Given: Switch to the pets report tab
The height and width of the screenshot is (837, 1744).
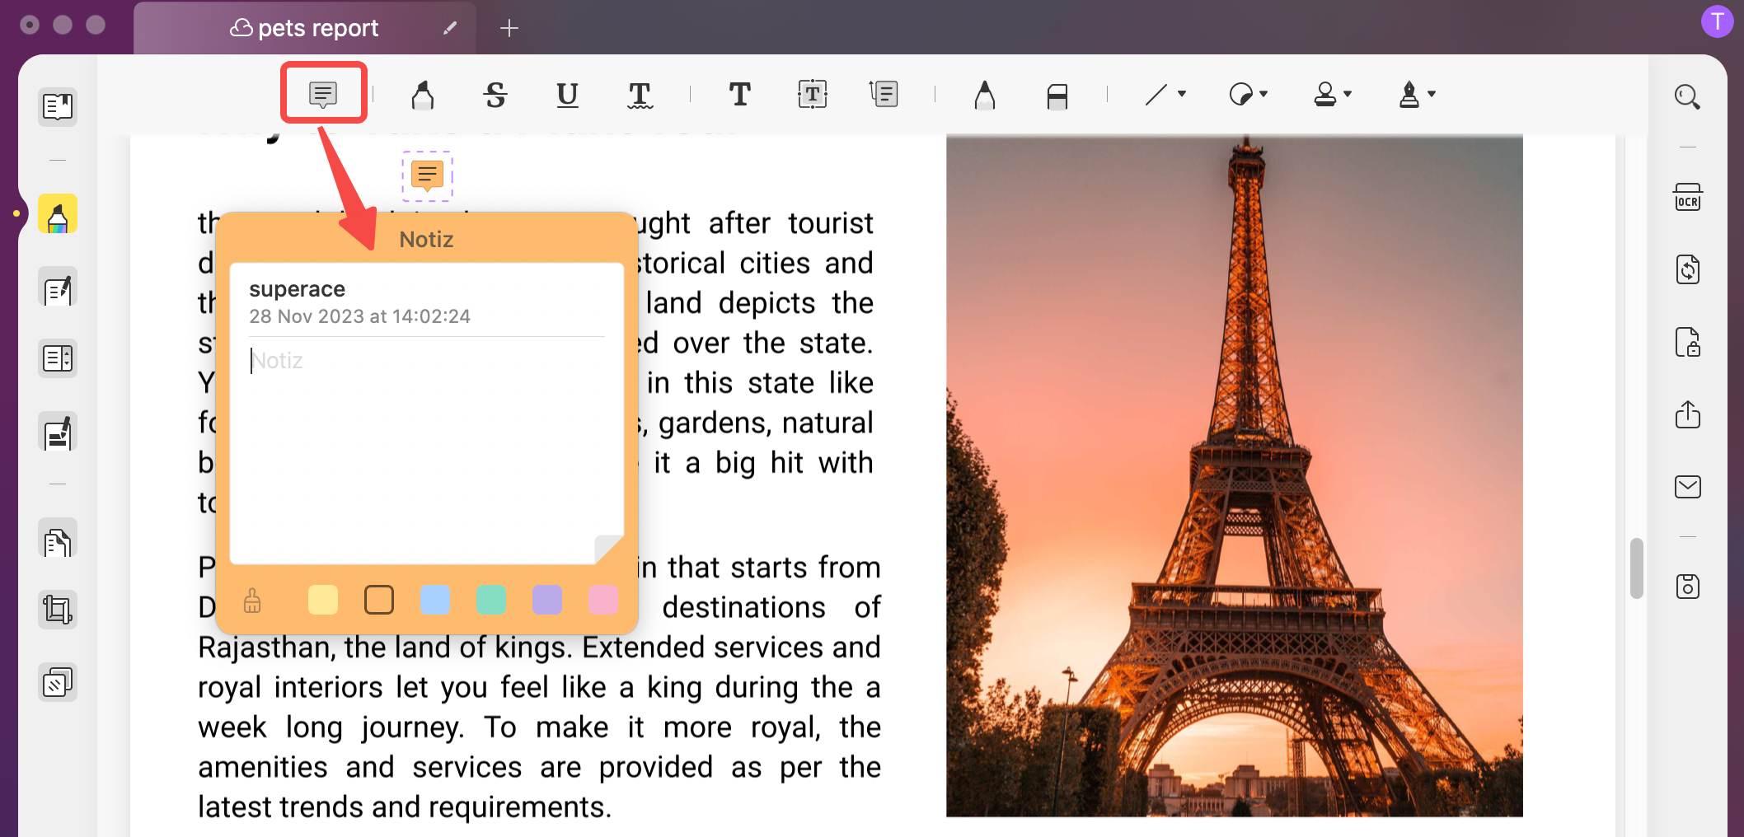Looking at the screenshot, I should 305,28.
